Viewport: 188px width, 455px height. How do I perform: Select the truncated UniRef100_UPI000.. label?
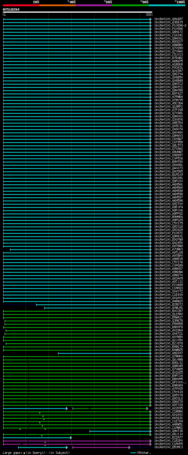[170, 382]
